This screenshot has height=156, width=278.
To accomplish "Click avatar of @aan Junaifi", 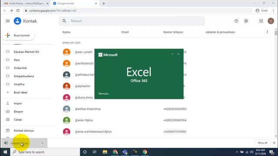I will click(x=66, y=52).
